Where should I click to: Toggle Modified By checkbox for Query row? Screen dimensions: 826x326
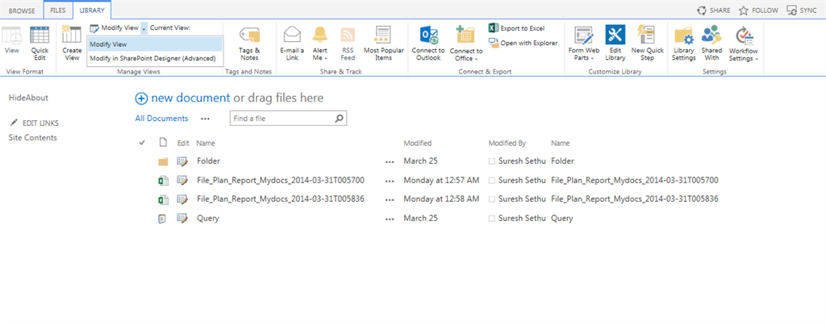[492, 218]
